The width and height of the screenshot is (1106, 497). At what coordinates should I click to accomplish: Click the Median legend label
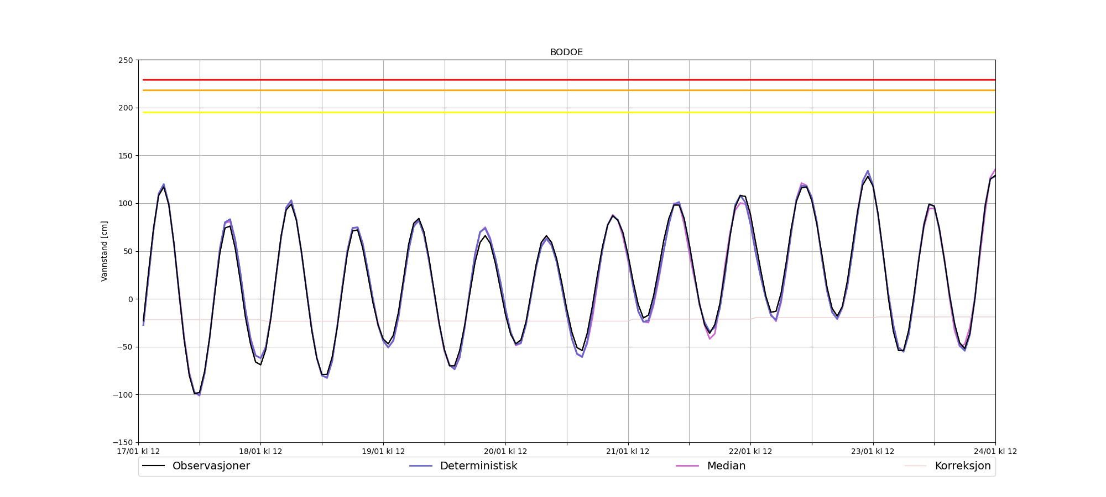tap(726, 466)
